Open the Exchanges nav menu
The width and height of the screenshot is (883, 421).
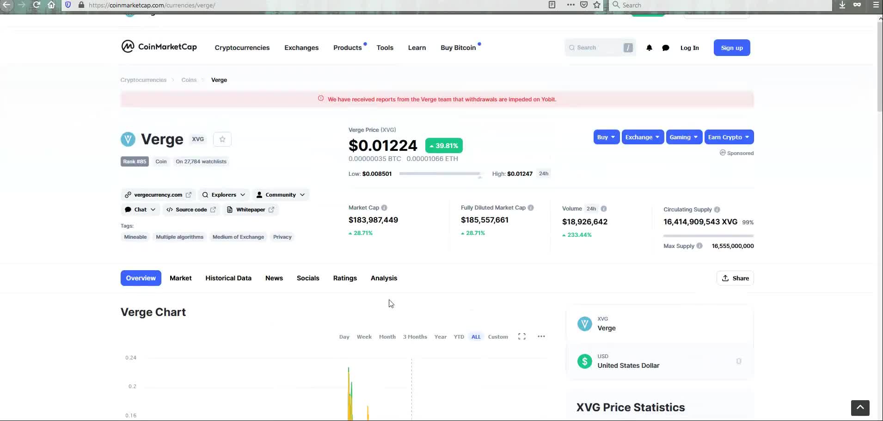[x=301, y=48]
